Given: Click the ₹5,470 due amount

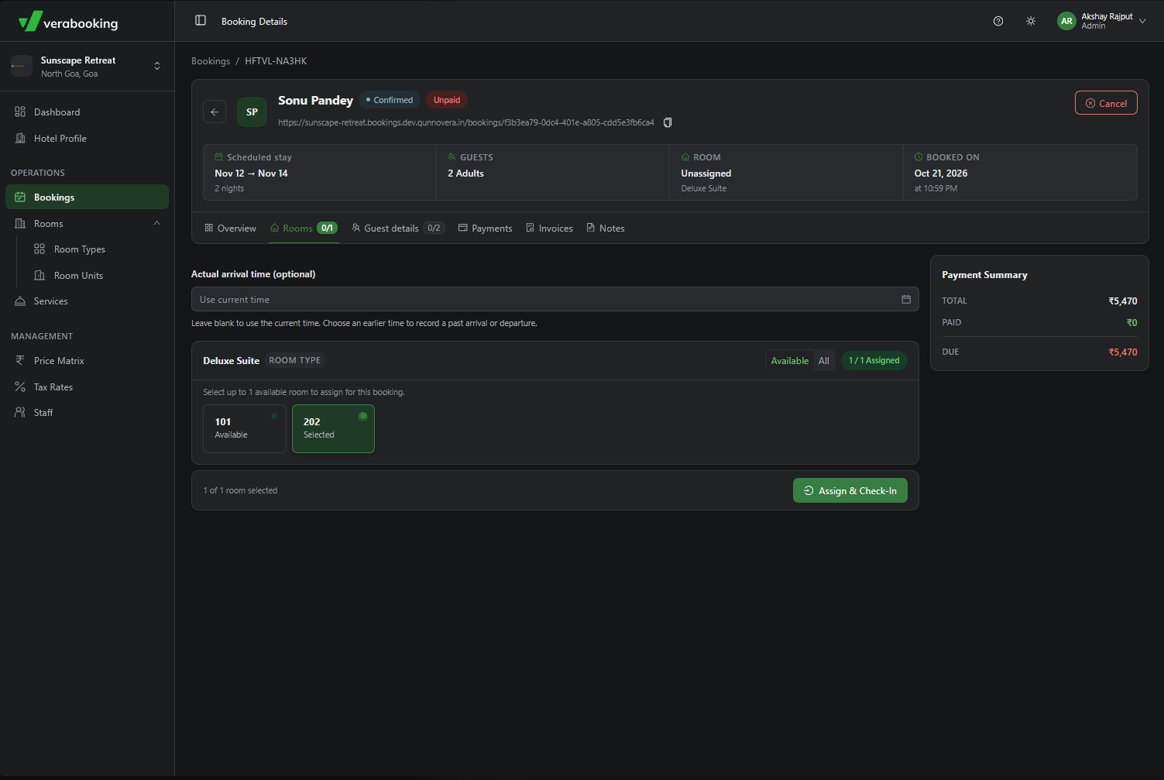Looking at the screenshot, I should [1123, 352].
